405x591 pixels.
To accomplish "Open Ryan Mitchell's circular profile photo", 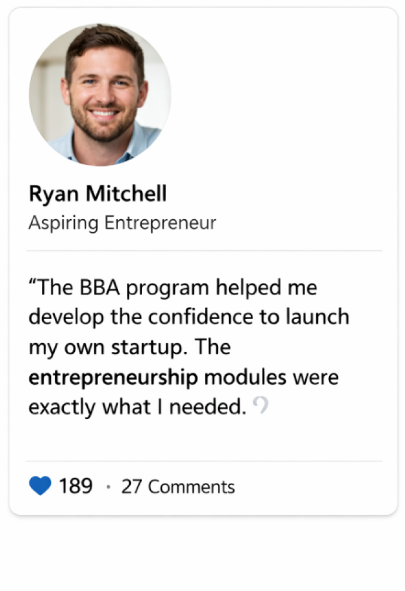I will coord(100,95).
